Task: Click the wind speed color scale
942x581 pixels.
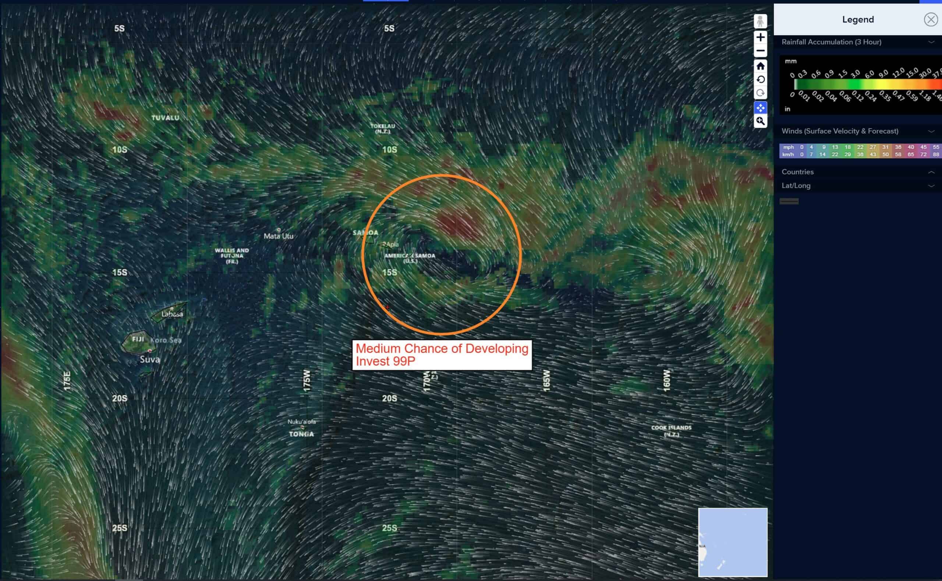Action: 861,150
